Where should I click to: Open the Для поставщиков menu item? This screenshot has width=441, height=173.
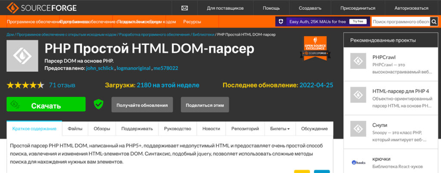225,8
